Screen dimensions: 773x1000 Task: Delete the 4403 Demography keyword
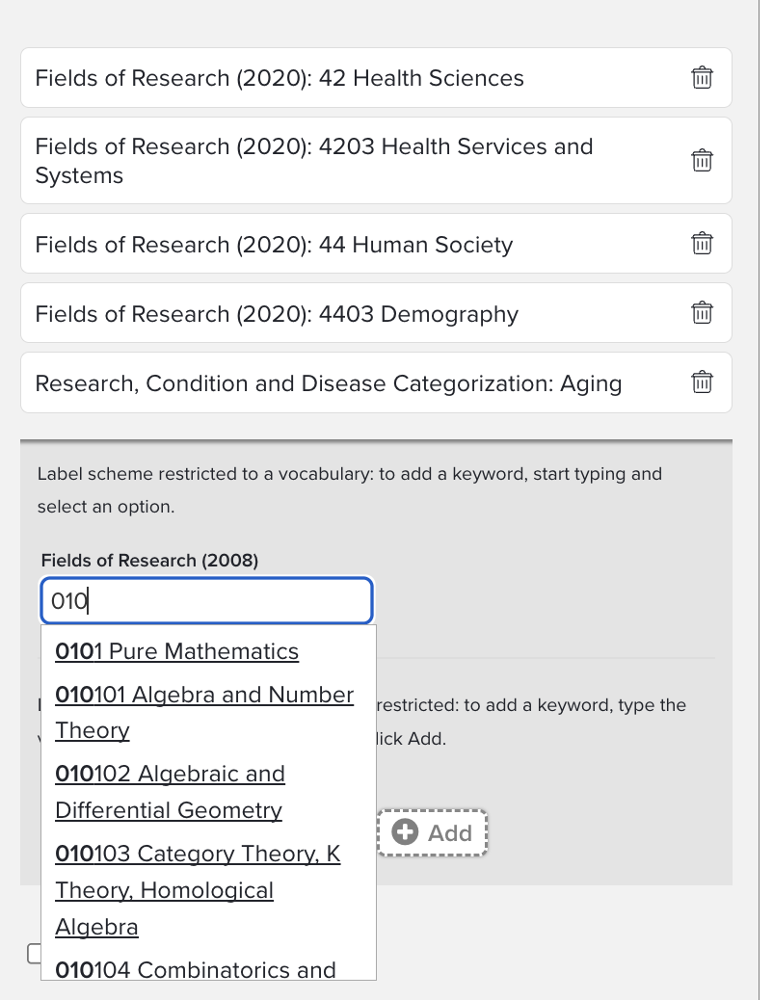[x=703, y=313]
